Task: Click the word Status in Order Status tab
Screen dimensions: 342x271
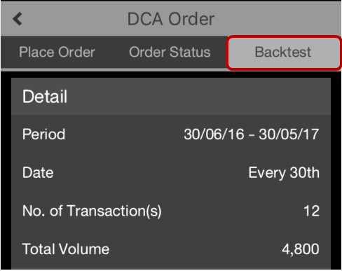Action: click(x=190, y=52)
